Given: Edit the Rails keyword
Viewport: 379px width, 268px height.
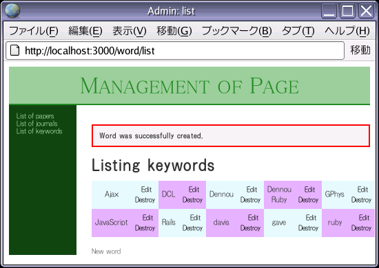Looking at the screenshot, I should pos(195,218).
